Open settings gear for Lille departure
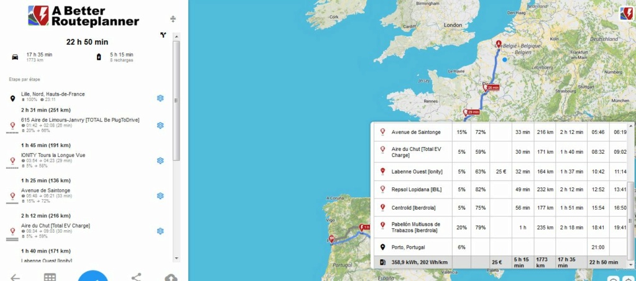The width and height of the screenshot is (636, 281). coord(160,98)
